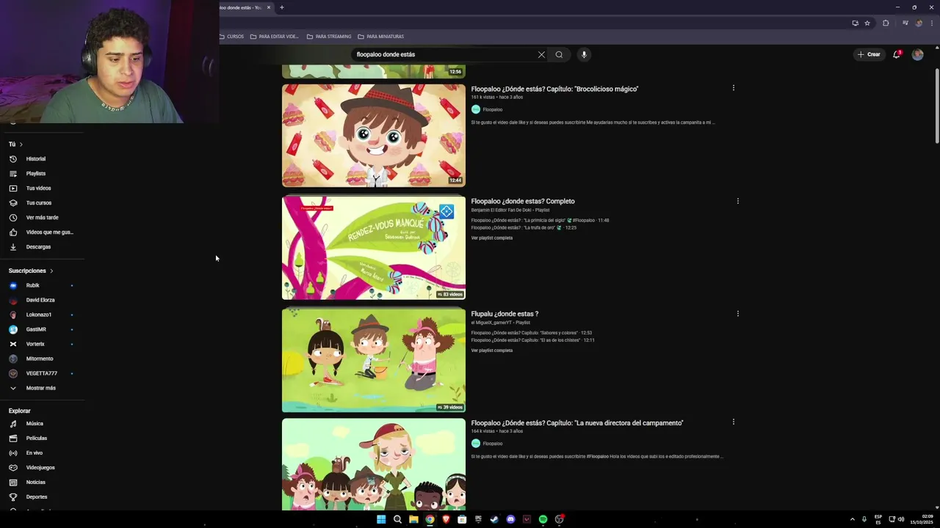The image size is (940, 528).
Task: Close the YouTube search tab
Action: click(x=269, y=7)
